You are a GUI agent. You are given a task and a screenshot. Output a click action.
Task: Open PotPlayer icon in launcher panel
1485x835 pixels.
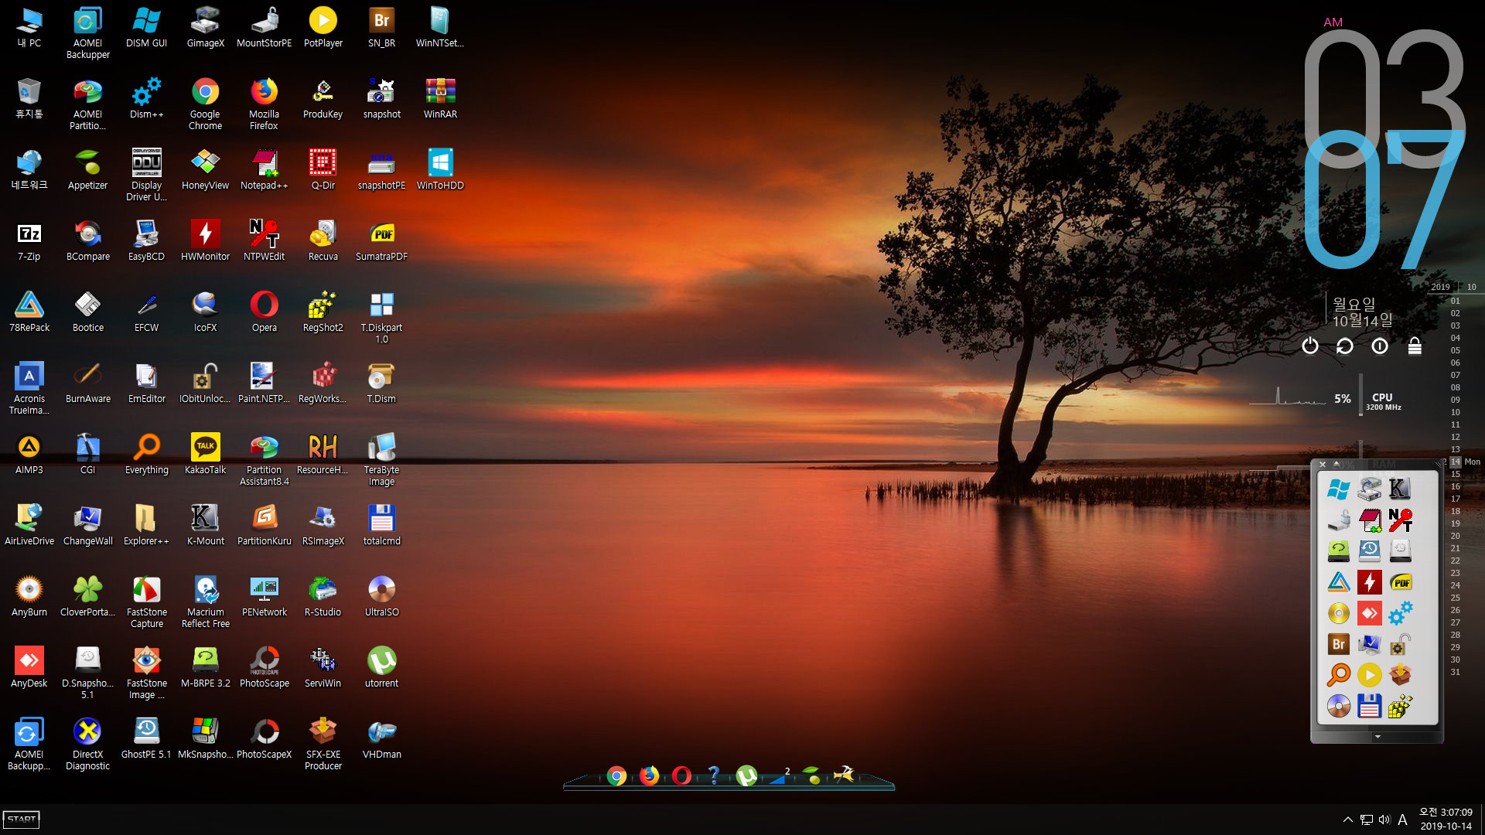click(1369, 674)
